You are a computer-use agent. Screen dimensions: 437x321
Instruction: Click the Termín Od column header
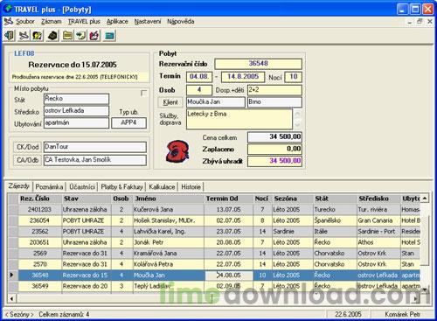coord(229,199)
